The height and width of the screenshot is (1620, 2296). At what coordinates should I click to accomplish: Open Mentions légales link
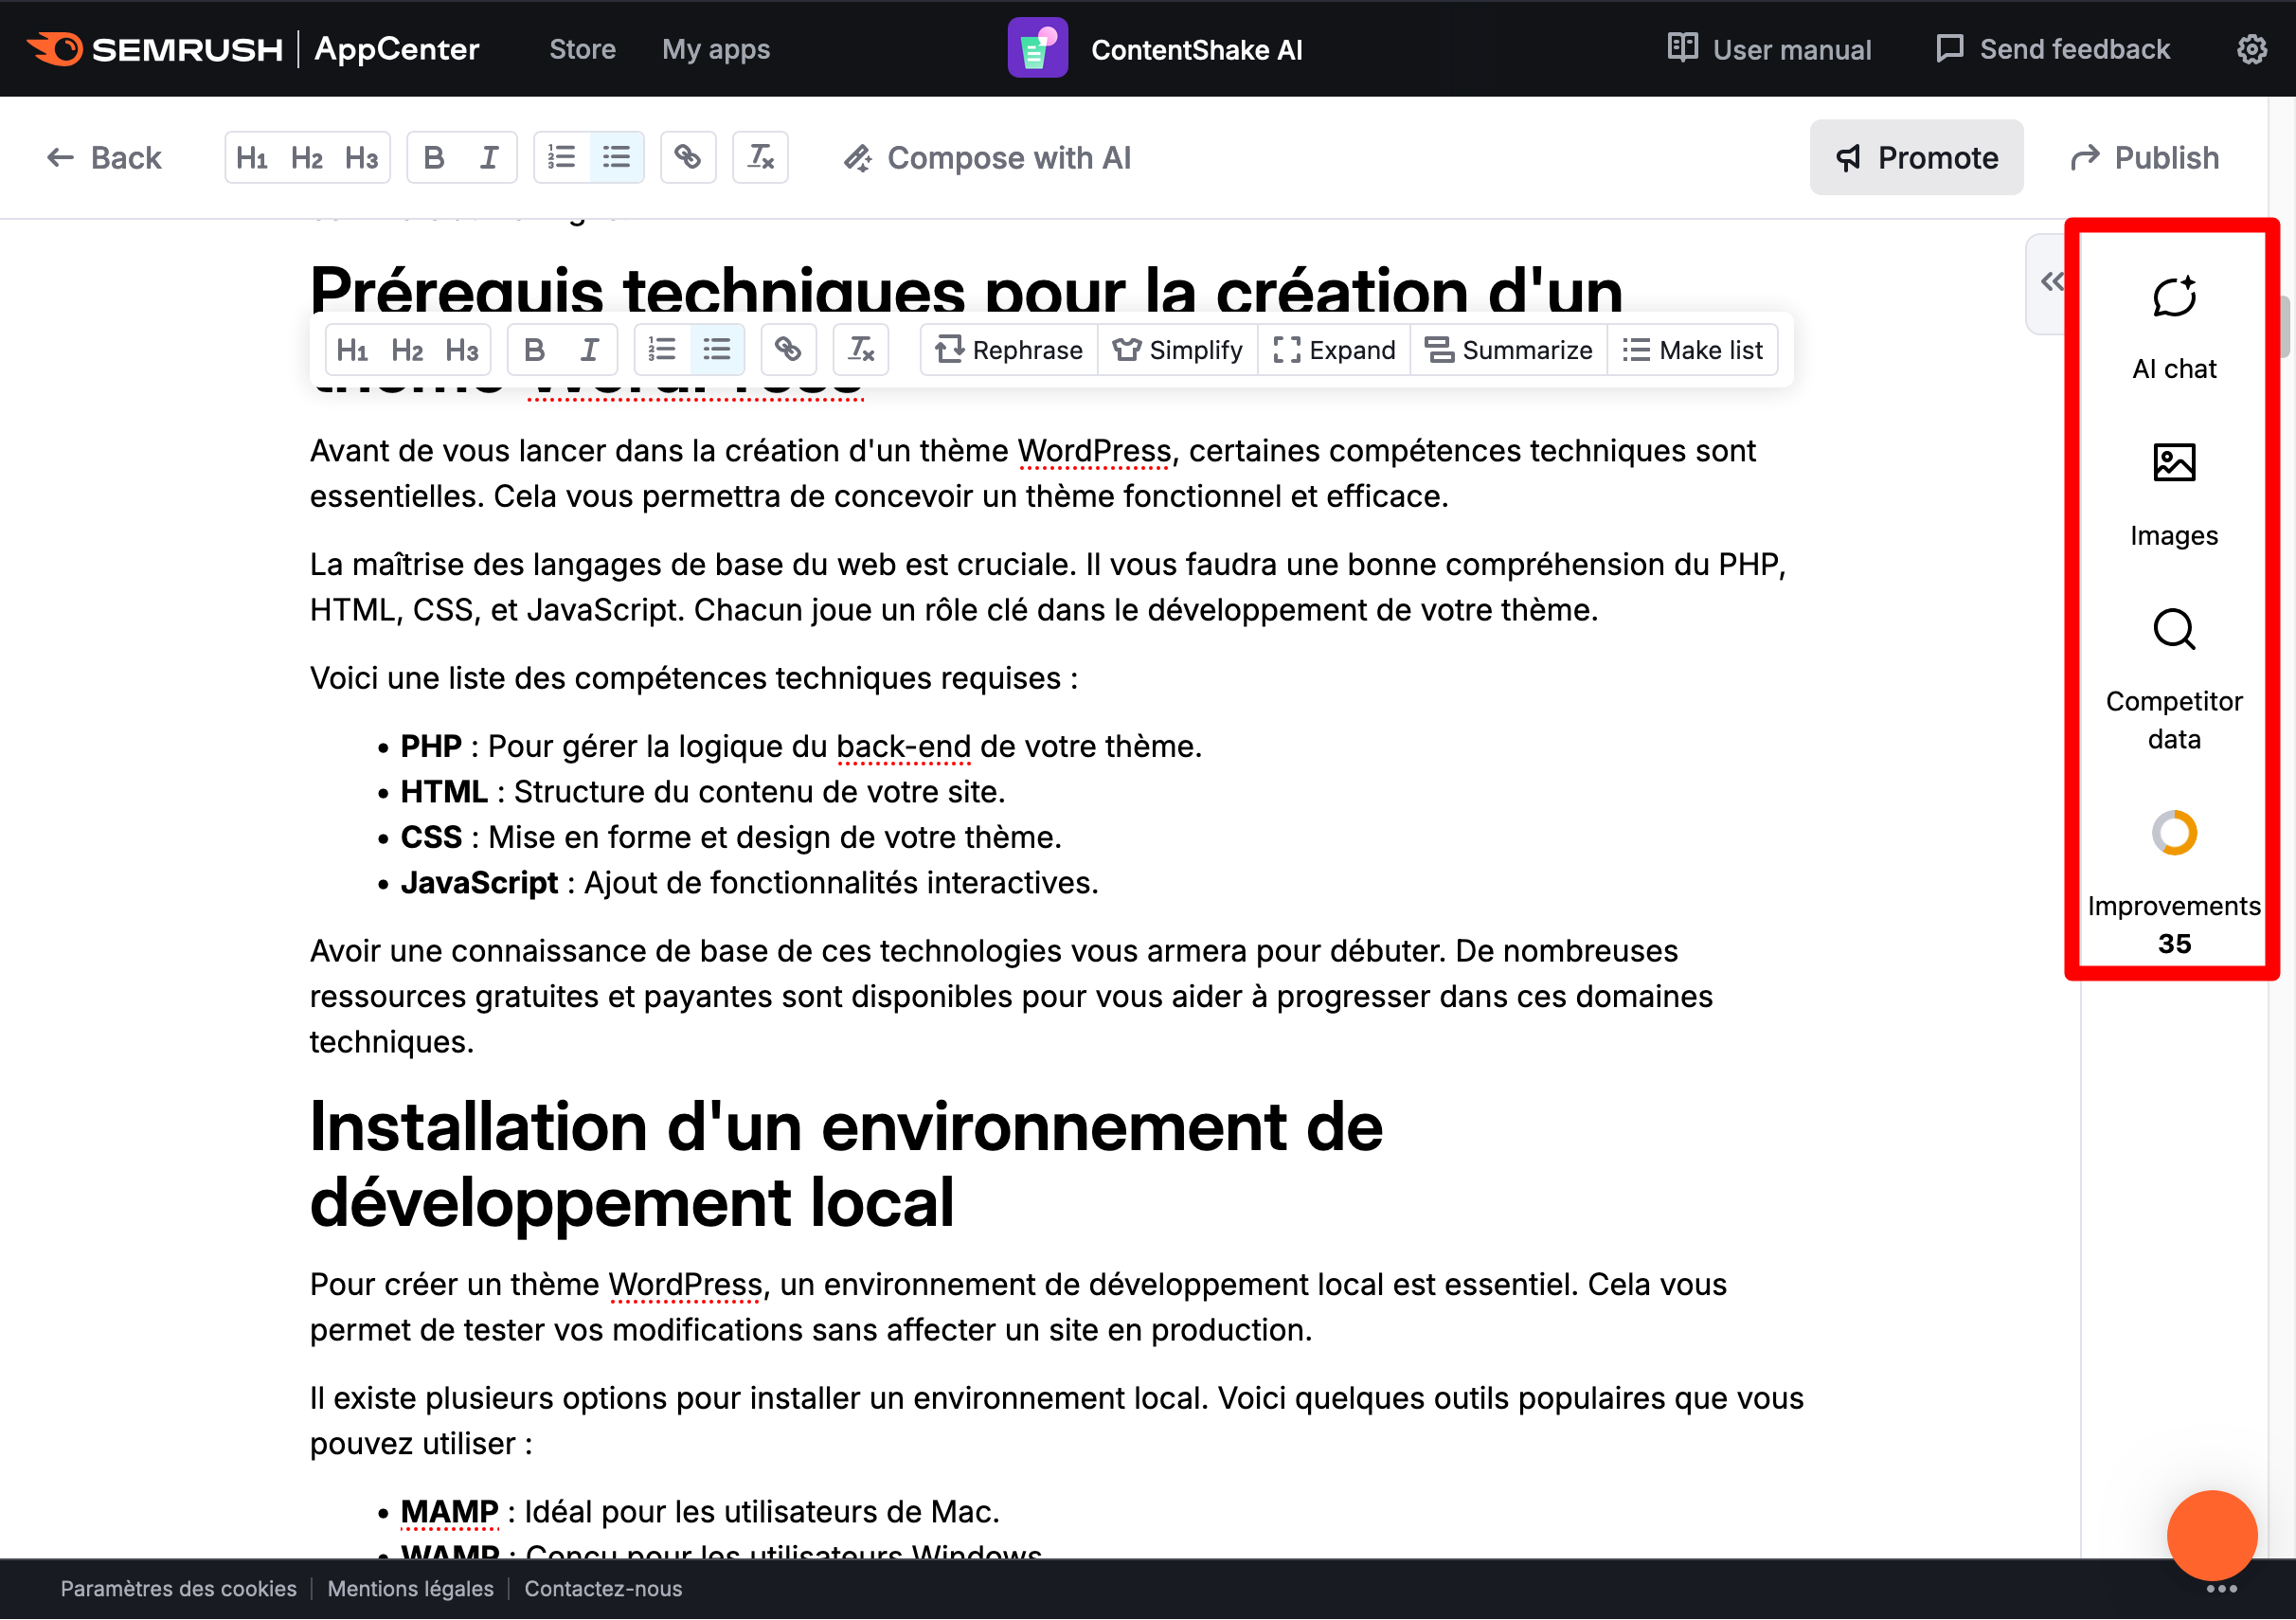coord(410,1589)
